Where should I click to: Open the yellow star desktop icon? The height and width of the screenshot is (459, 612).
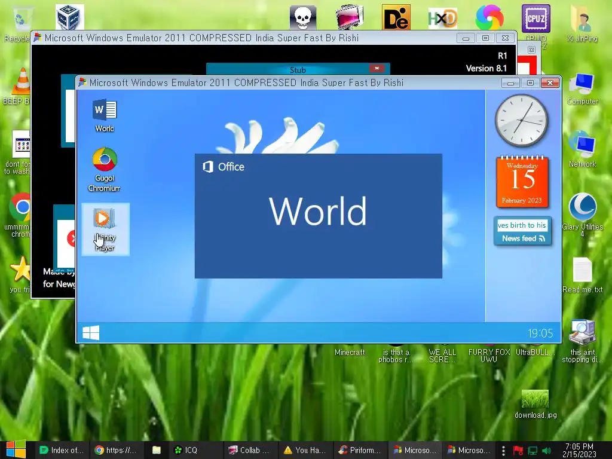pos(19,274)
